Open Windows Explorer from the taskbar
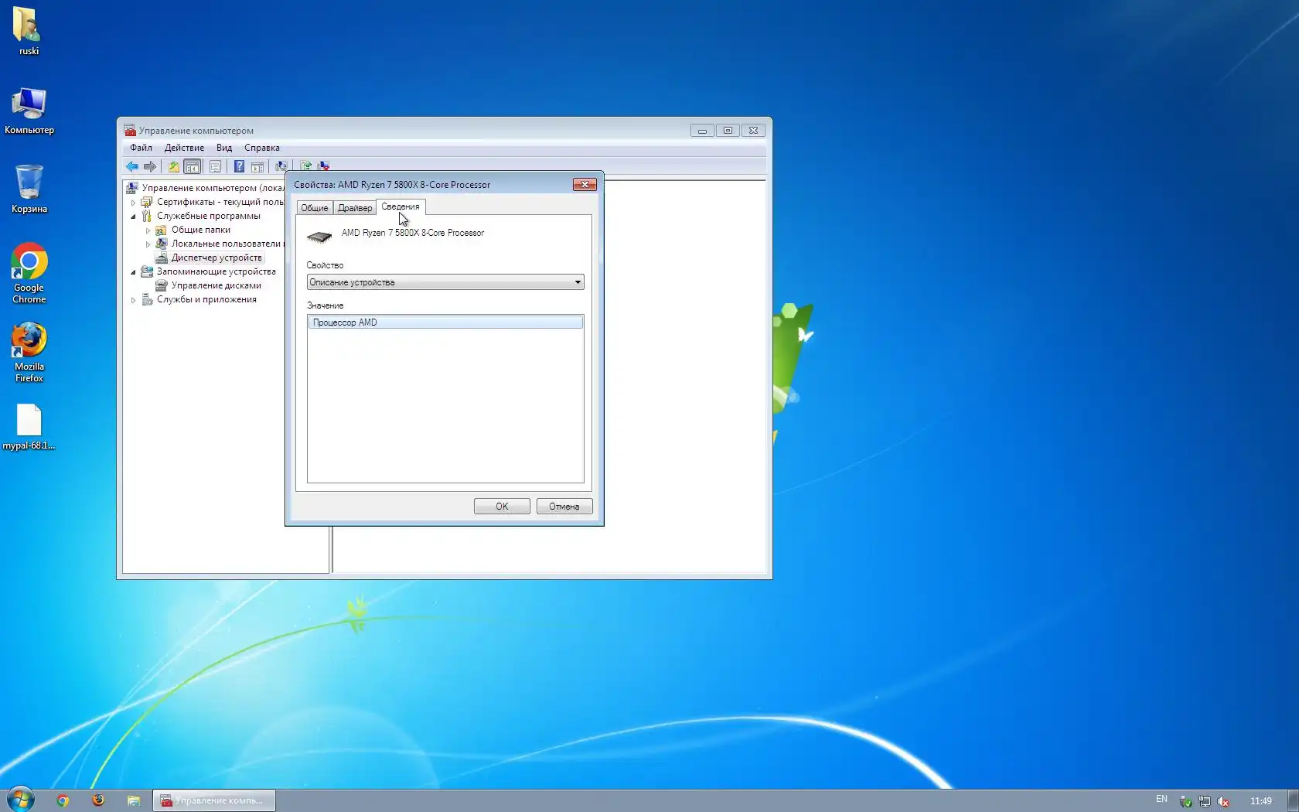This screenshot has height=812, width=1299. click(134, 800)
